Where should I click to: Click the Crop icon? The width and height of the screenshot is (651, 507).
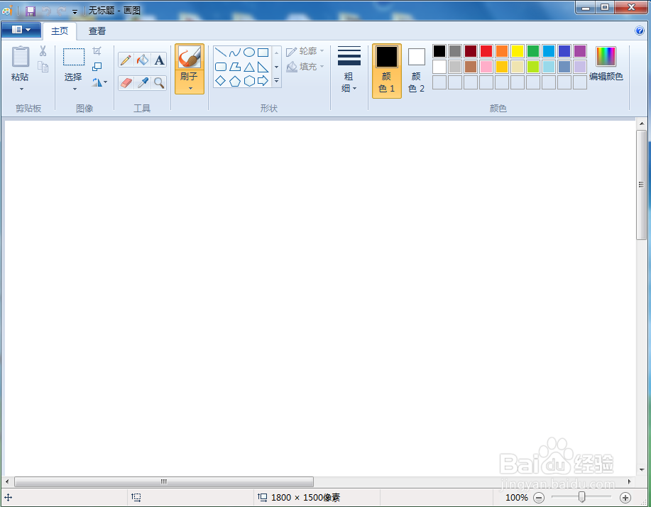tap(97, 51)
